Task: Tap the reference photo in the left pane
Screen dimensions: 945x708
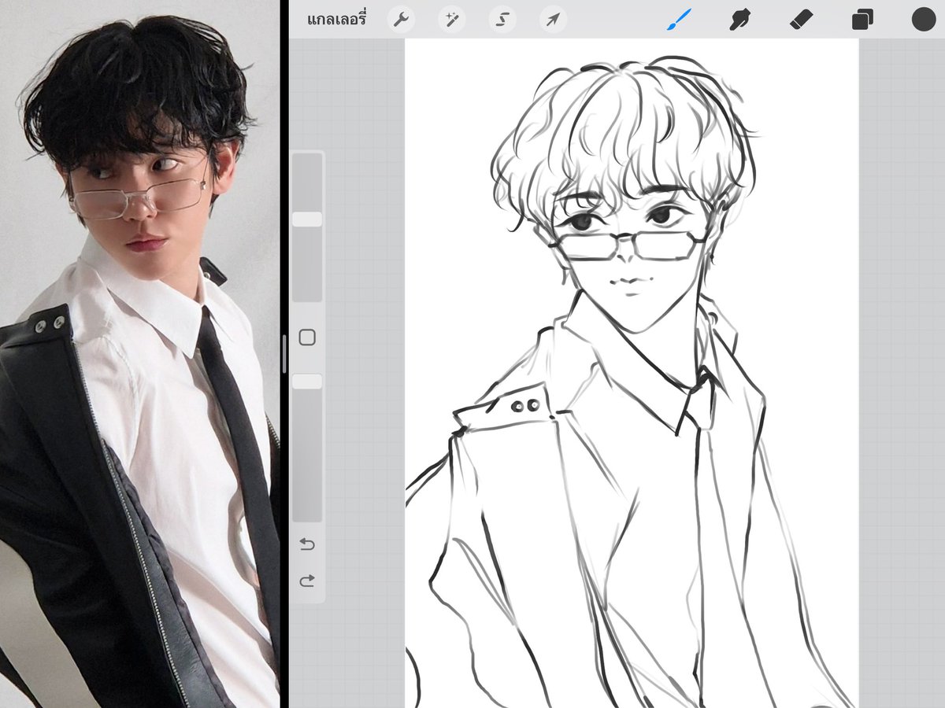Action: [140, 354]
